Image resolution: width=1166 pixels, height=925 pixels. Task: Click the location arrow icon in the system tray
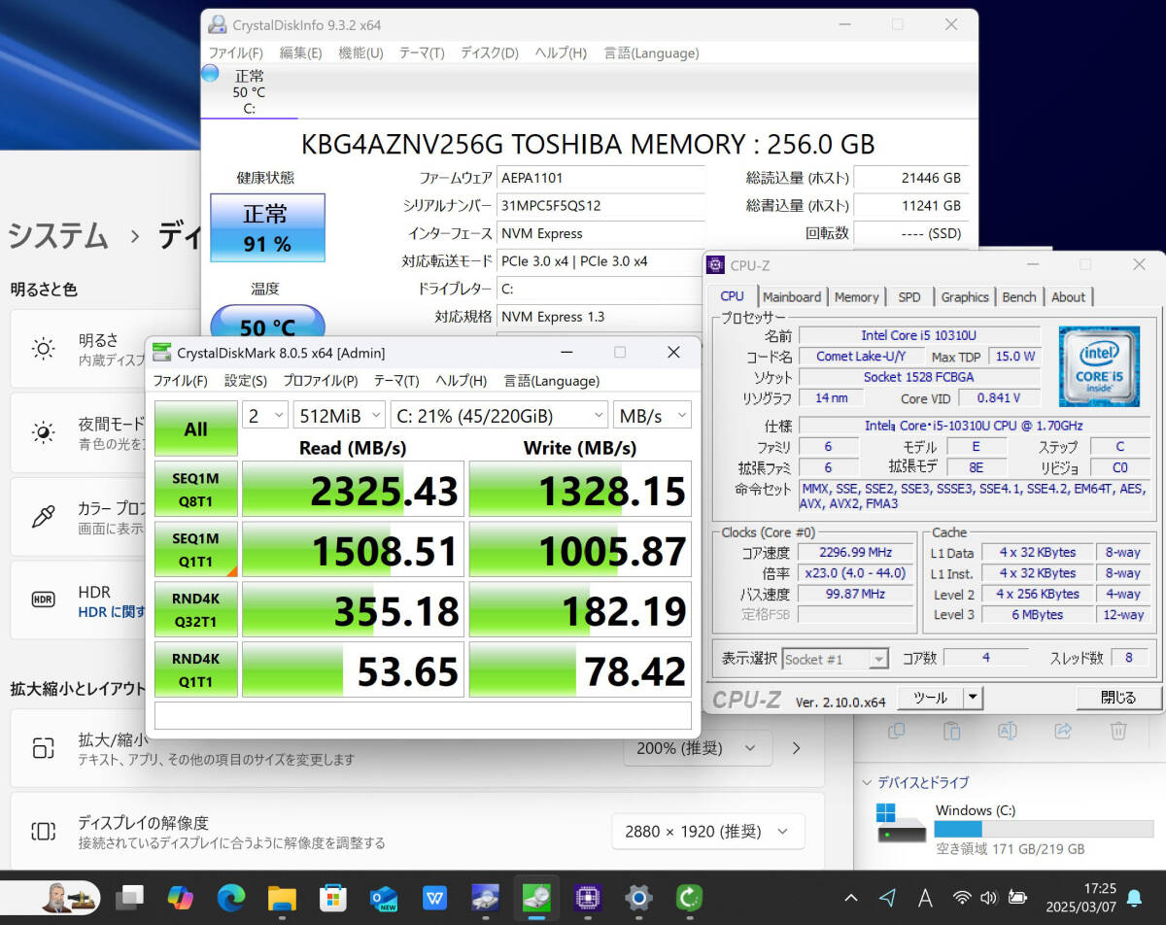887,897
